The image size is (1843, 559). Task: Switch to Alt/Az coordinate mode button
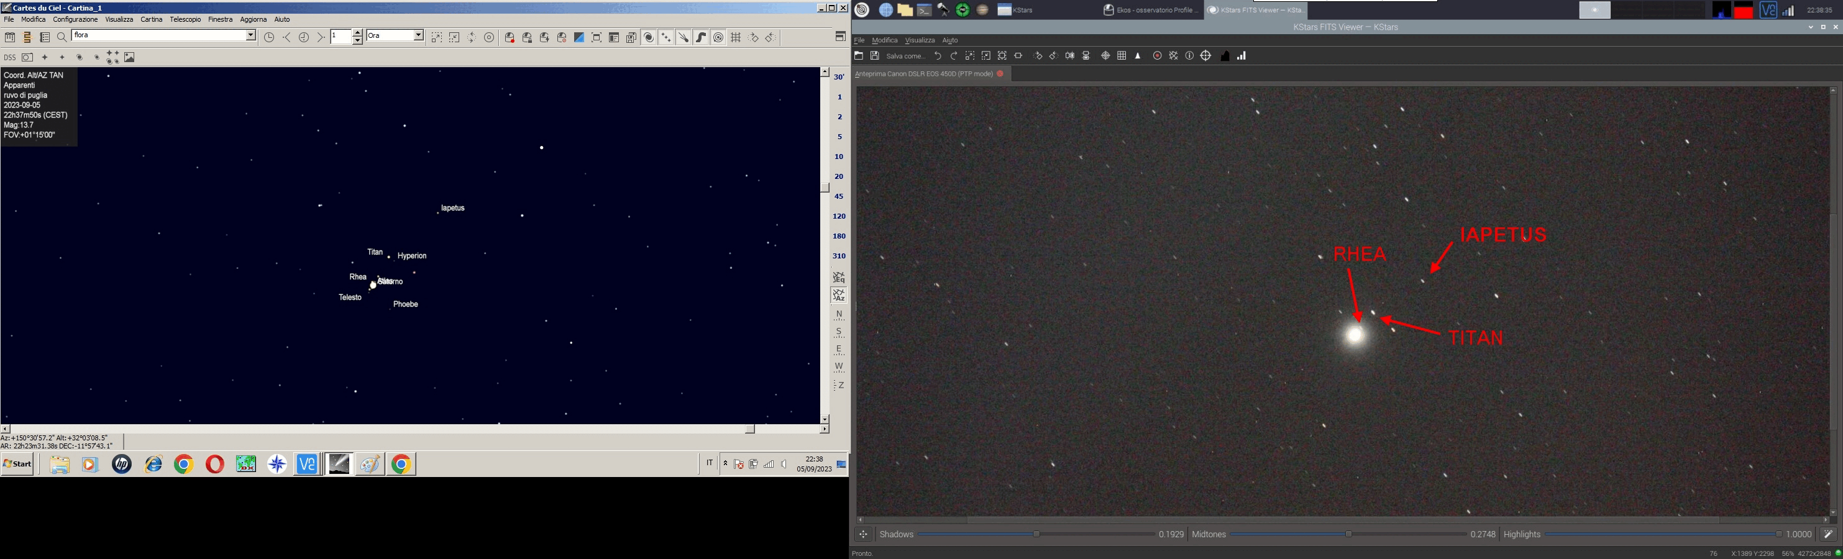click(x=839, y=295)
